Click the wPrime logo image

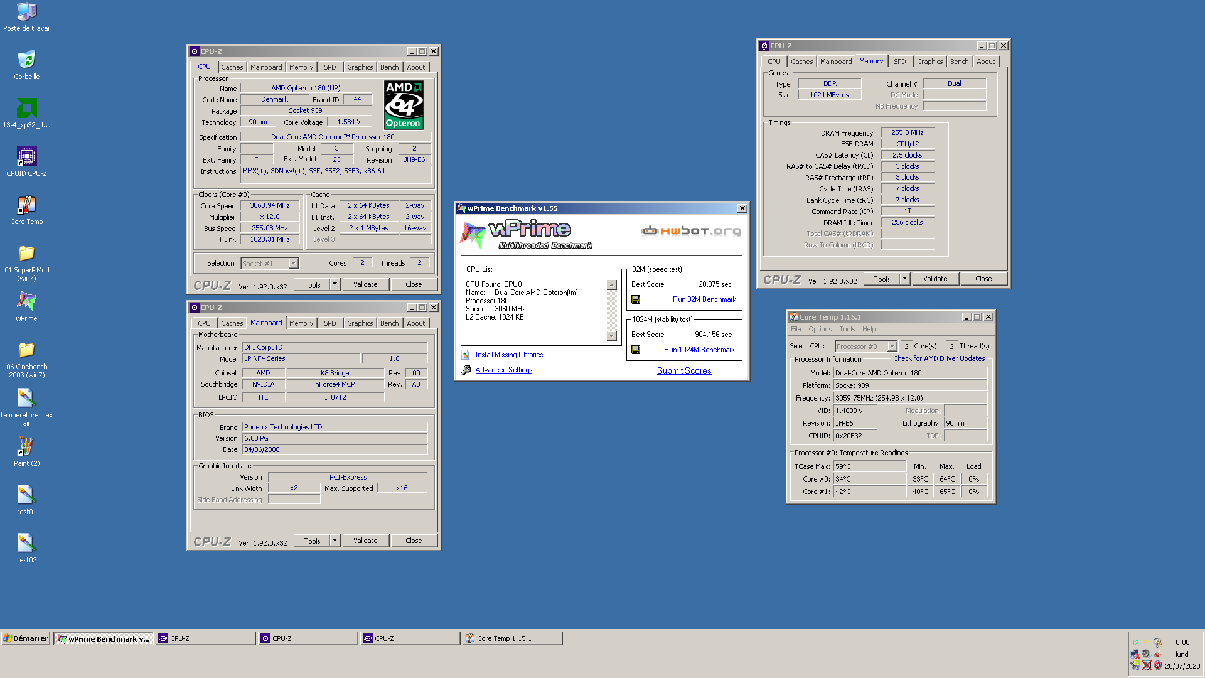point(526,235)
